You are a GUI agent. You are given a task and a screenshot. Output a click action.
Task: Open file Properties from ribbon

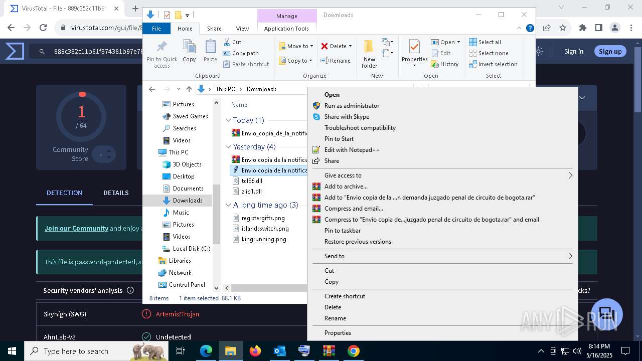[414, 54]
